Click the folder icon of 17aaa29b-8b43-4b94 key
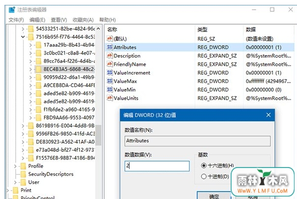This screenshot has height=199, width=297. 38,45
